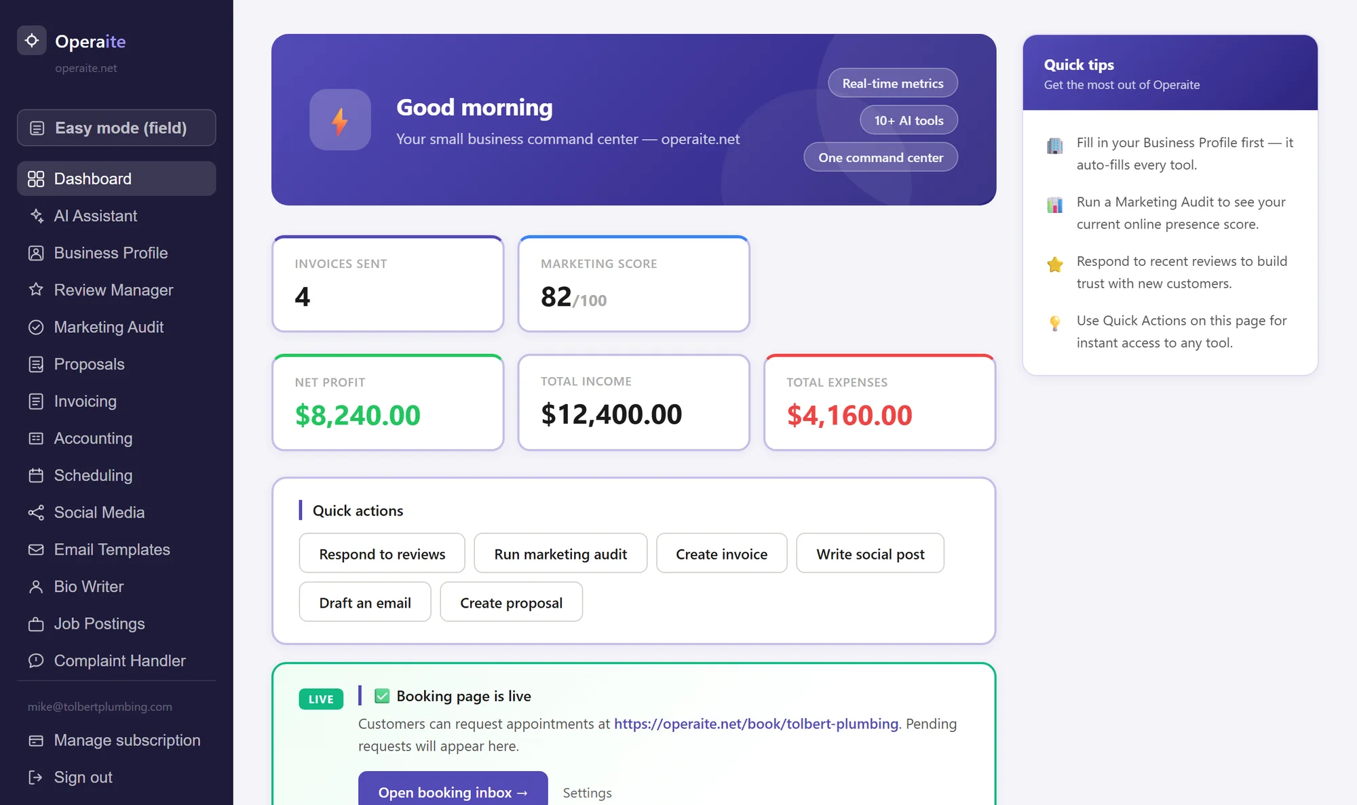Click the Total Expenses $4,160.00 value

point(849,415)
